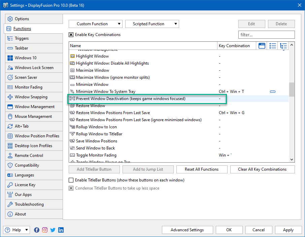The image size is (305, 237).
Task: Expand the Scripted Function dropdown
Action: coord(152,24)
